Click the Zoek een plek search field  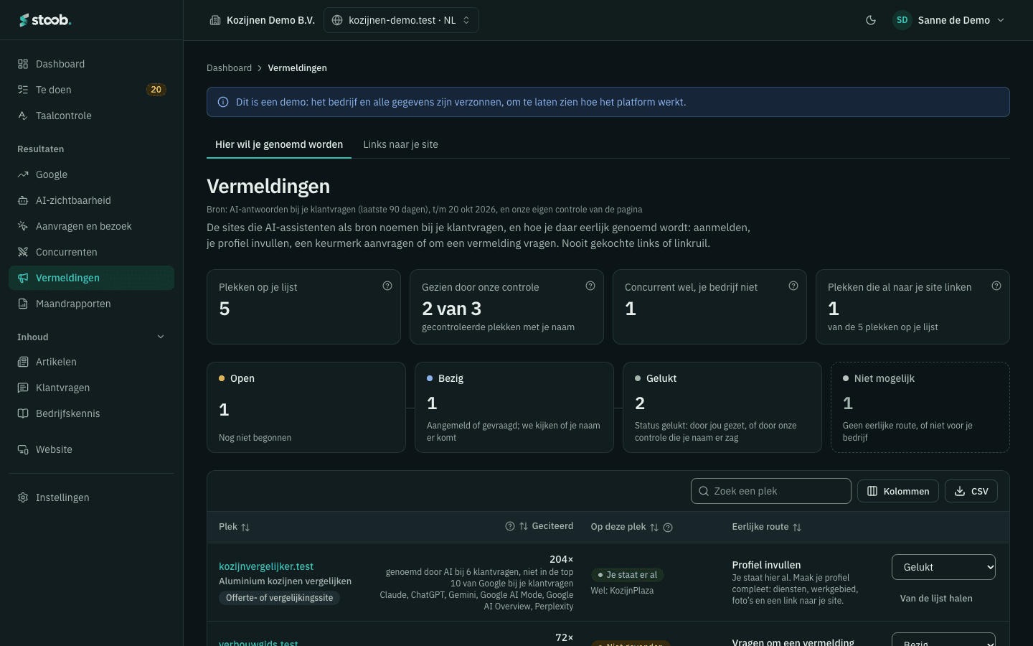click(x=771, y=491)
